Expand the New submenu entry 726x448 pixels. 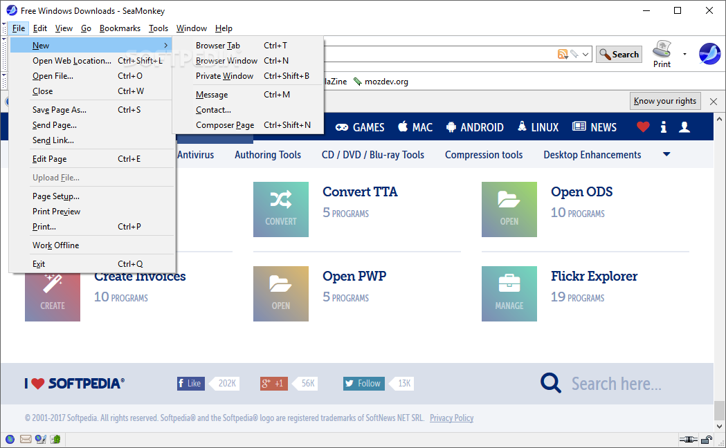tap(92, 46)
